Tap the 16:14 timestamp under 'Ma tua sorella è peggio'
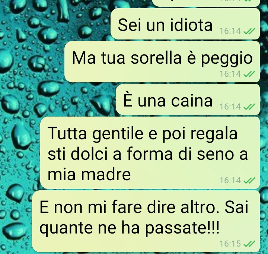This screenshot has height=254, width=268. (230, 74)
